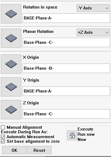Toggle Set base alignment to zero
The width and height of the screenshot is (111, 157).
tap(3, 141)
